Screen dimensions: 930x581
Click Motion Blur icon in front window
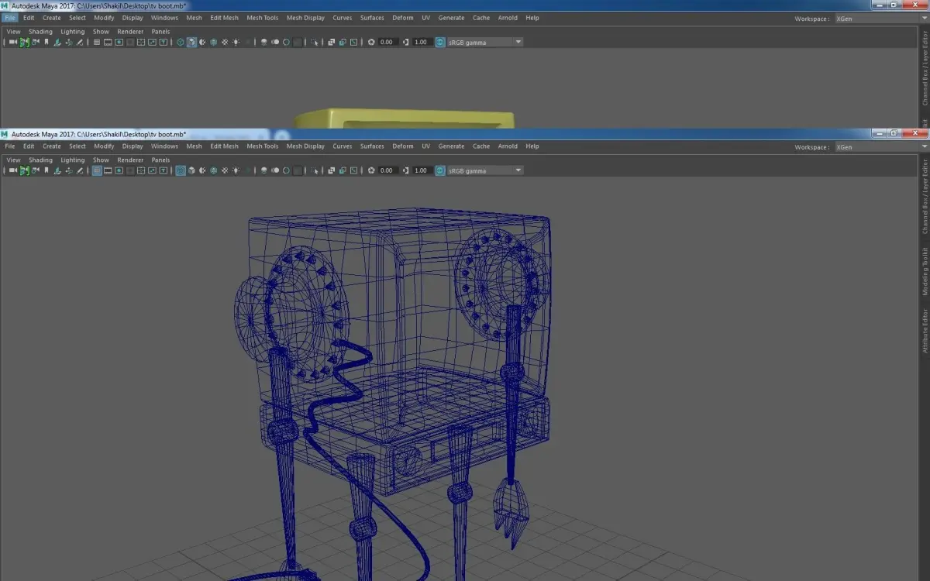click(275, 170)
